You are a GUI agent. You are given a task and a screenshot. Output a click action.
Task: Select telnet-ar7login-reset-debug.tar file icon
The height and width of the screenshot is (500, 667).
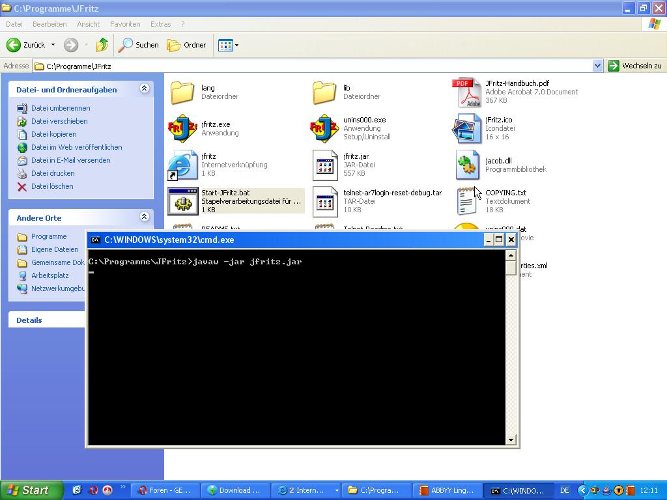[x=324, y=201]
